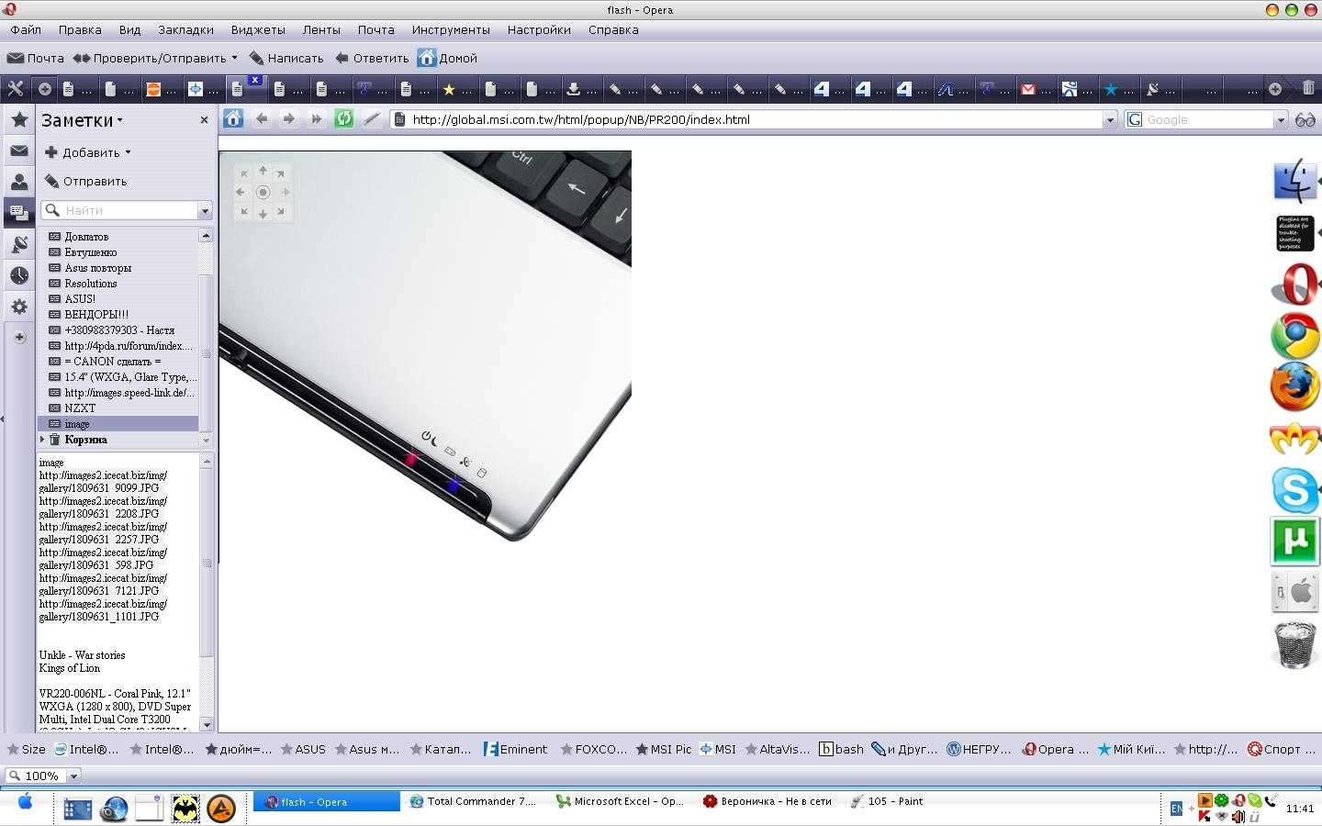Launch Opera from the right dock
The width and height of the screenshot is (1322, 826).
[x=1294, y=285]
